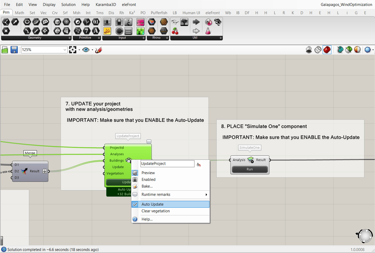Open the Solution menu
375x253 pixels.
68,5
